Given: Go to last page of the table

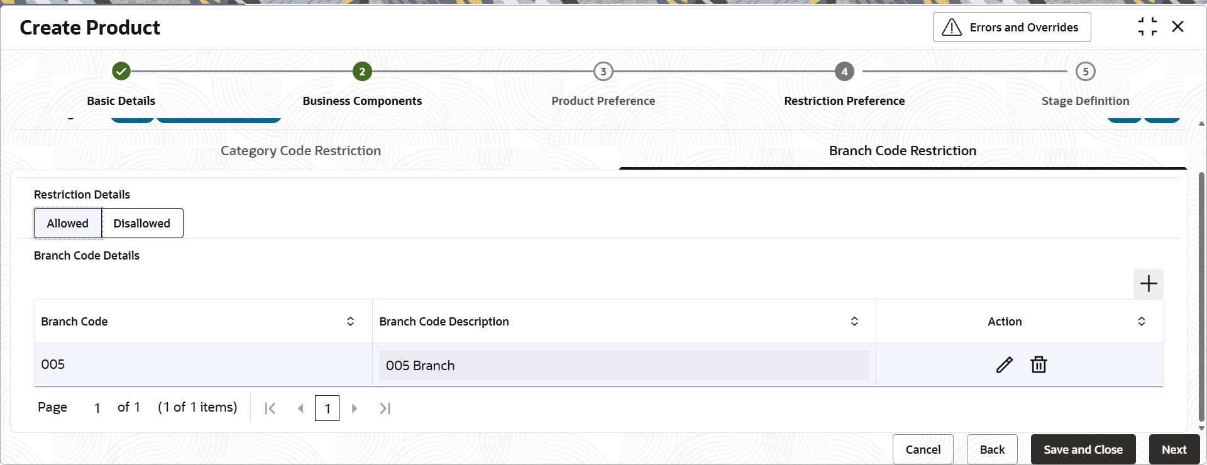Looking at the screenshot, I should coord(385,408).
